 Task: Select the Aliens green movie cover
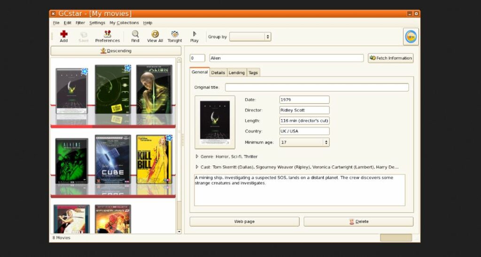(x=71, y=161)
